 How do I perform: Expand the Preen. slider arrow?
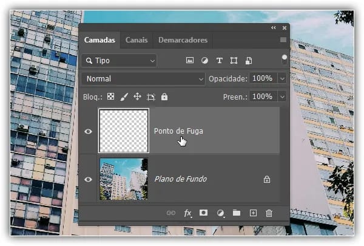point(282,97)
